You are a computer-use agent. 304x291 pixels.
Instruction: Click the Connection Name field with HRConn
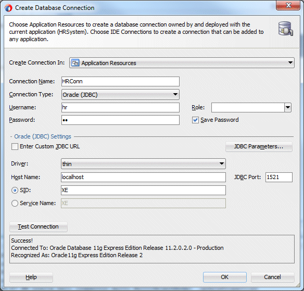120,81
